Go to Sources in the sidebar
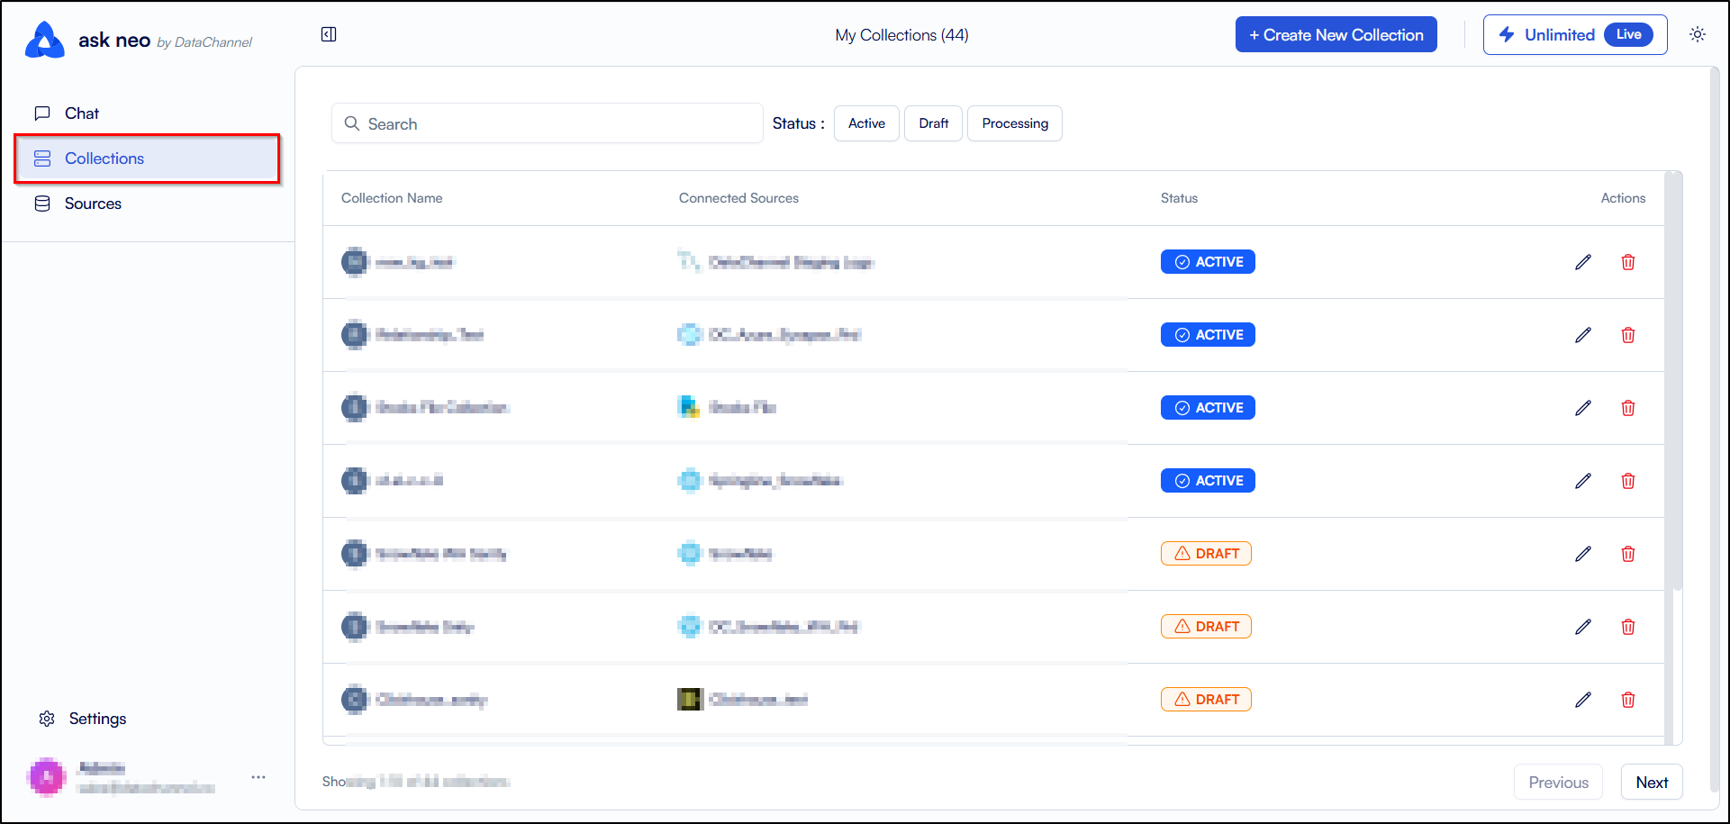Screen dimensions: 1730x824 click(x=148, y=204)
